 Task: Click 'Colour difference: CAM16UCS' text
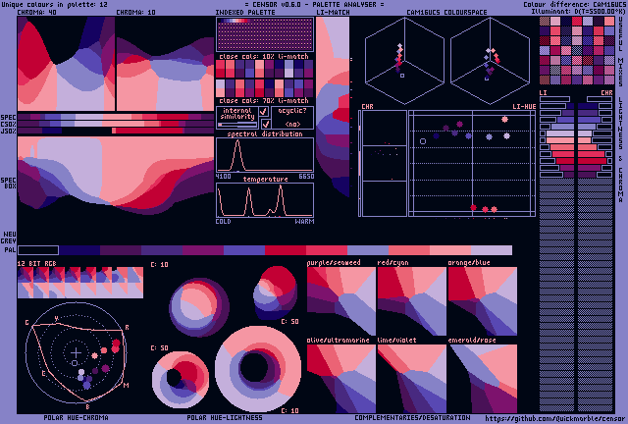coord(574,4)
